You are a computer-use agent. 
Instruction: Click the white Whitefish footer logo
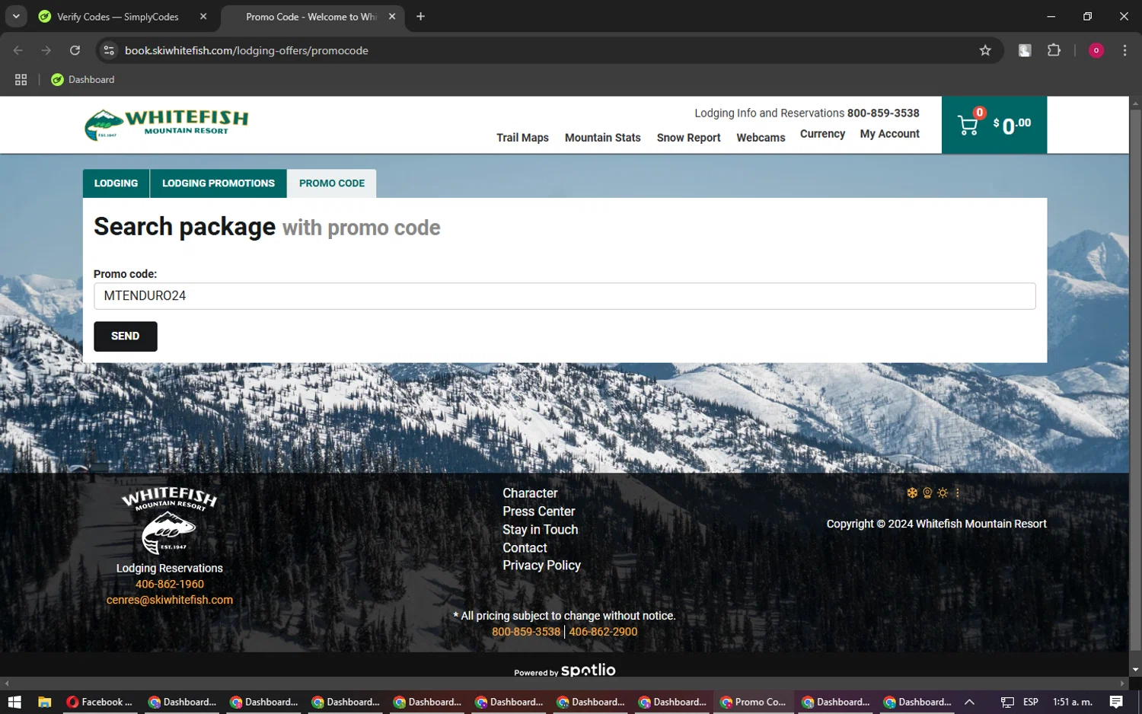[169, 521]
